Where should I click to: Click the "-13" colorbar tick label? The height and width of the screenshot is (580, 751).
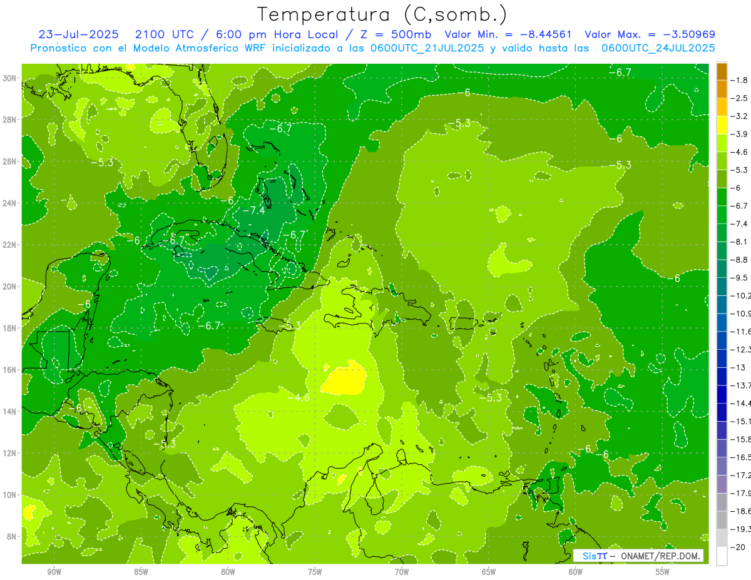tap(738, 367)
